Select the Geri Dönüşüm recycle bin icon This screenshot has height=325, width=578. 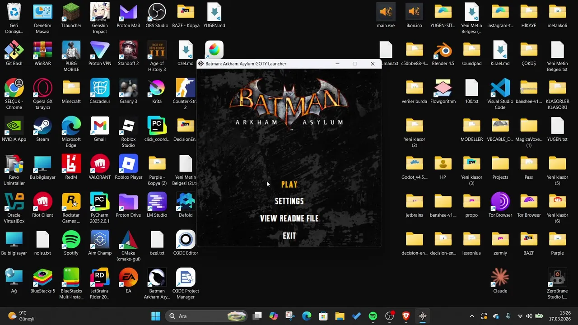14,18
